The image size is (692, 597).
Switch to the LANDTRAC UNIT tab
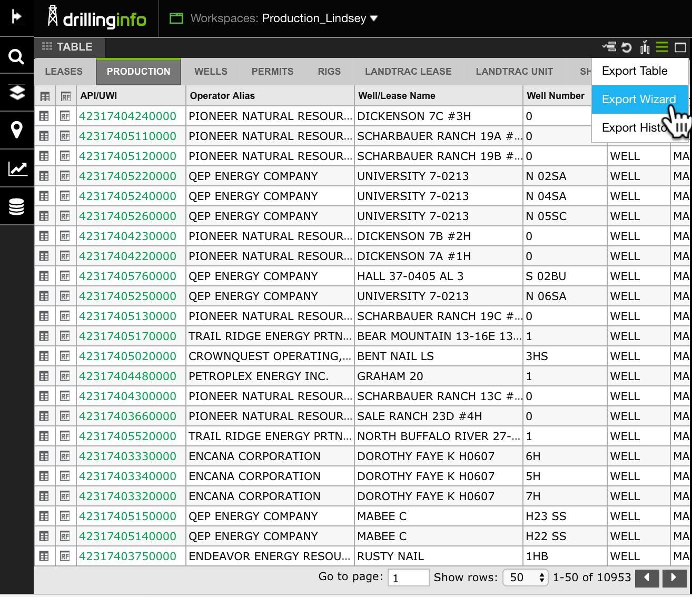[x=515, y=72]
